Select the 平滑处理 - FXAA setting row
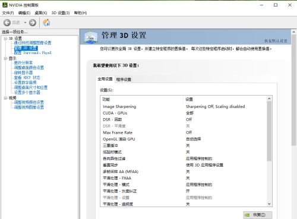 tap(184, 178)
